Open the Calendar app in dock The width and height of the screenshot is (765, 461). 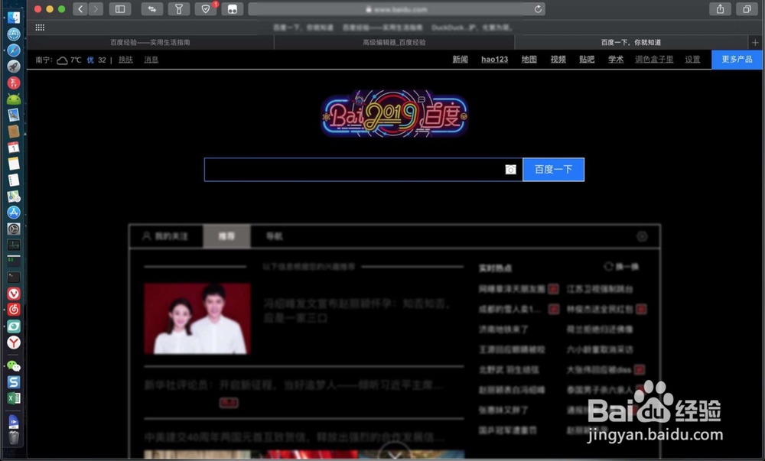tap(14, 148)
